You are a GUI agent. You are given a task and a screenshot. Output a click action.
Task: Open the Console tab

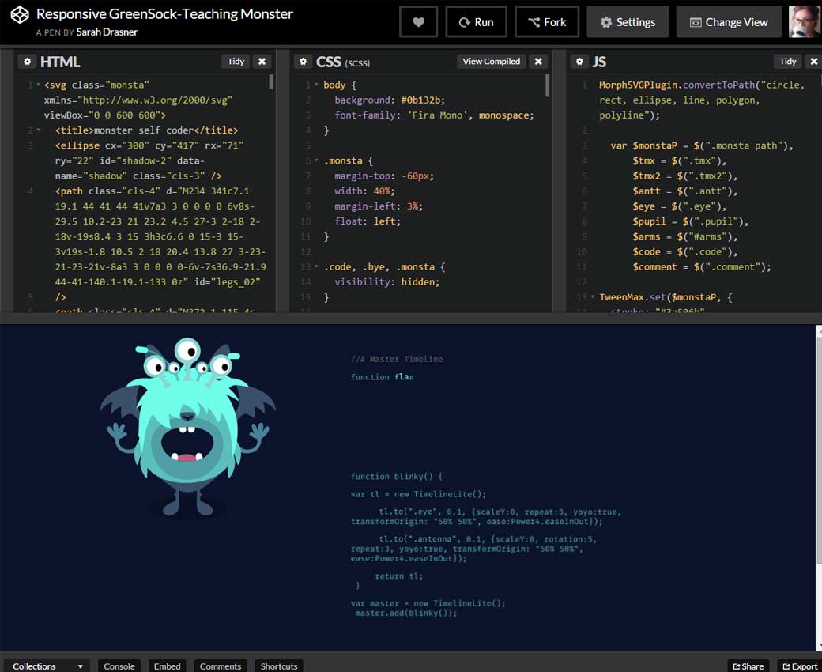point(119,666)
